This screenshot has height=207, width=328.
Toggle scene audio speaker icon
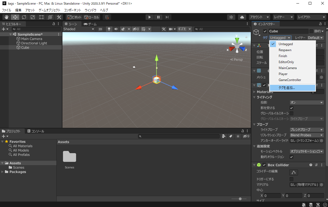116,29
